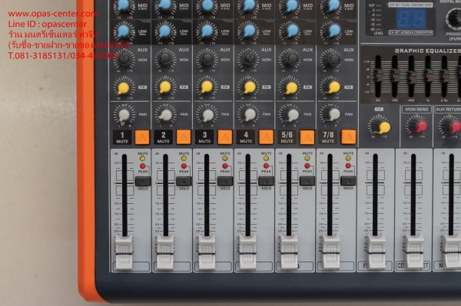This screenshot has height=306, width=461.
Task: Click the Solo button on channel 2
Action: [184, 181]
